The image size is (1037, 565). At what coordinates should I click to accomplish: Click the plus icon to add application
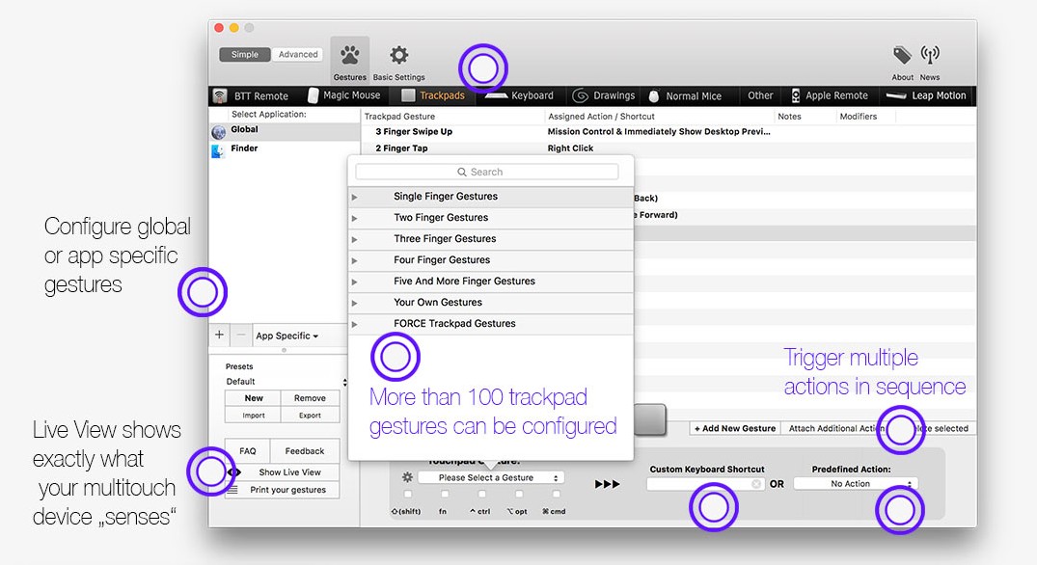click(x=219, y=336)
